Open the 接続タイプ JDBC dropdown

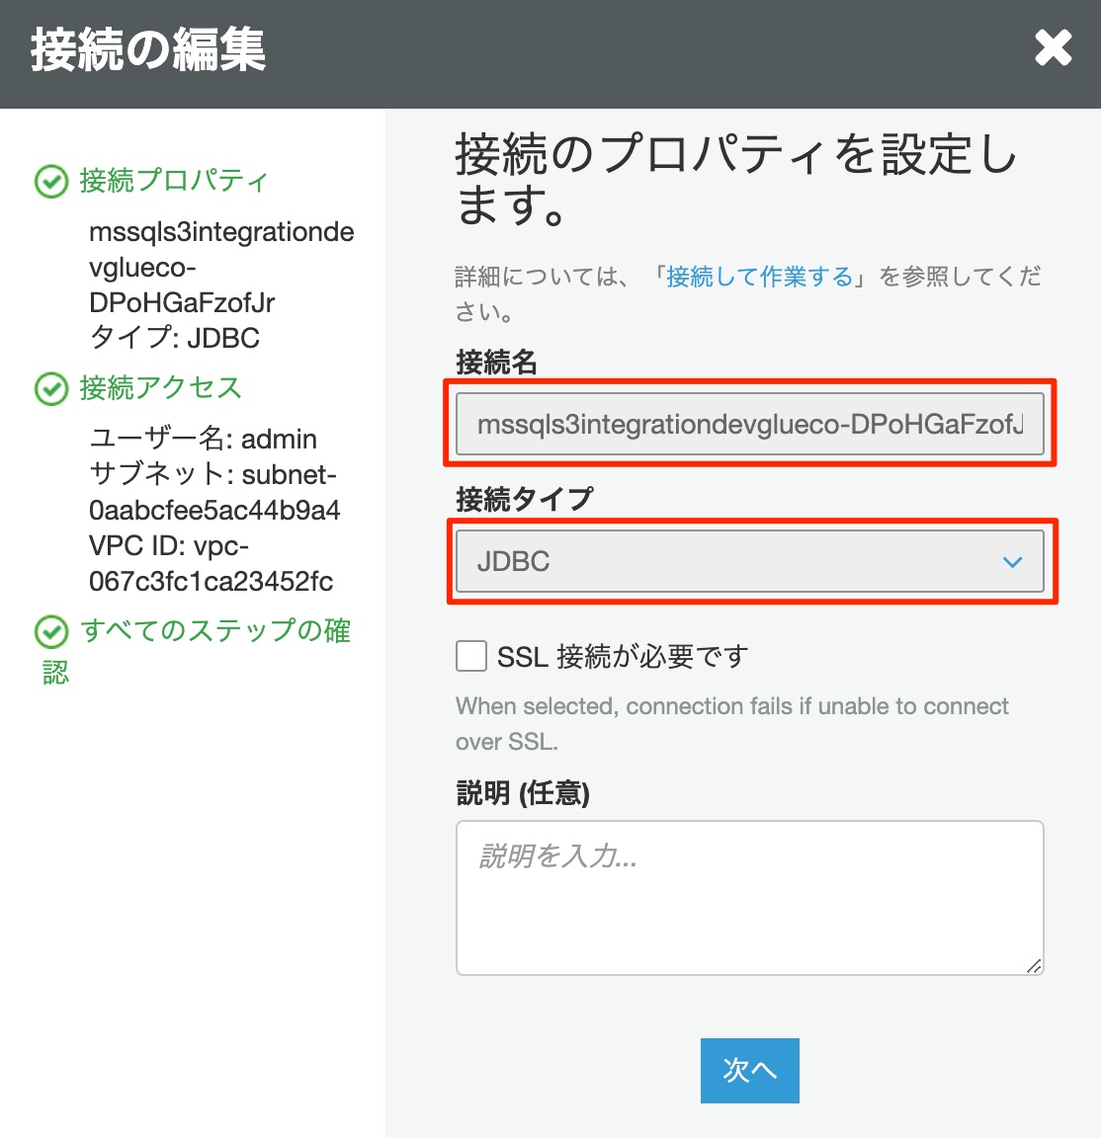749,561
